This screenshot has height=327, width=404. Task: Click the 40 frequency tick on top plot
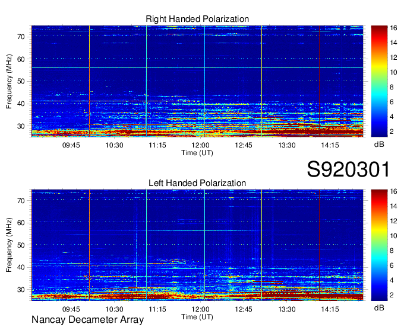click(x=21, y=104)
